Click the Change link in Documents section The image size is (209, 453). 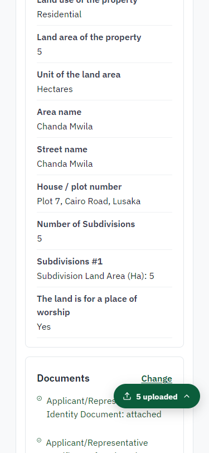(x=157, y=378)
